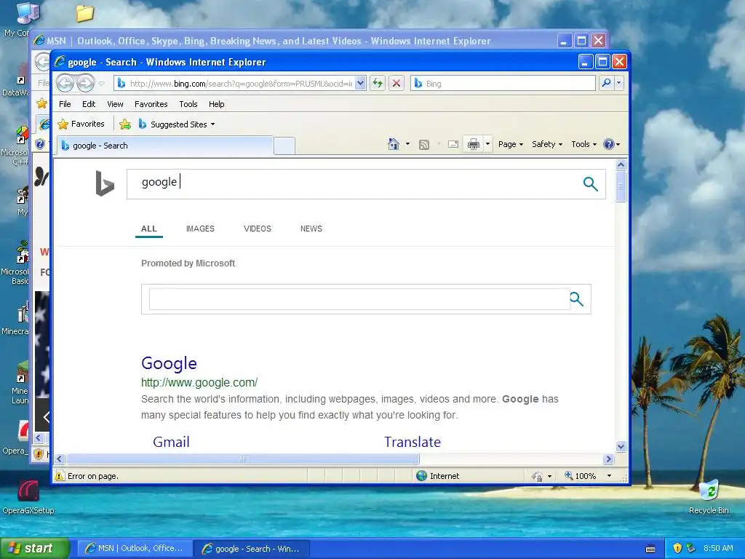Open the Google result title link

tap(169, 363)
